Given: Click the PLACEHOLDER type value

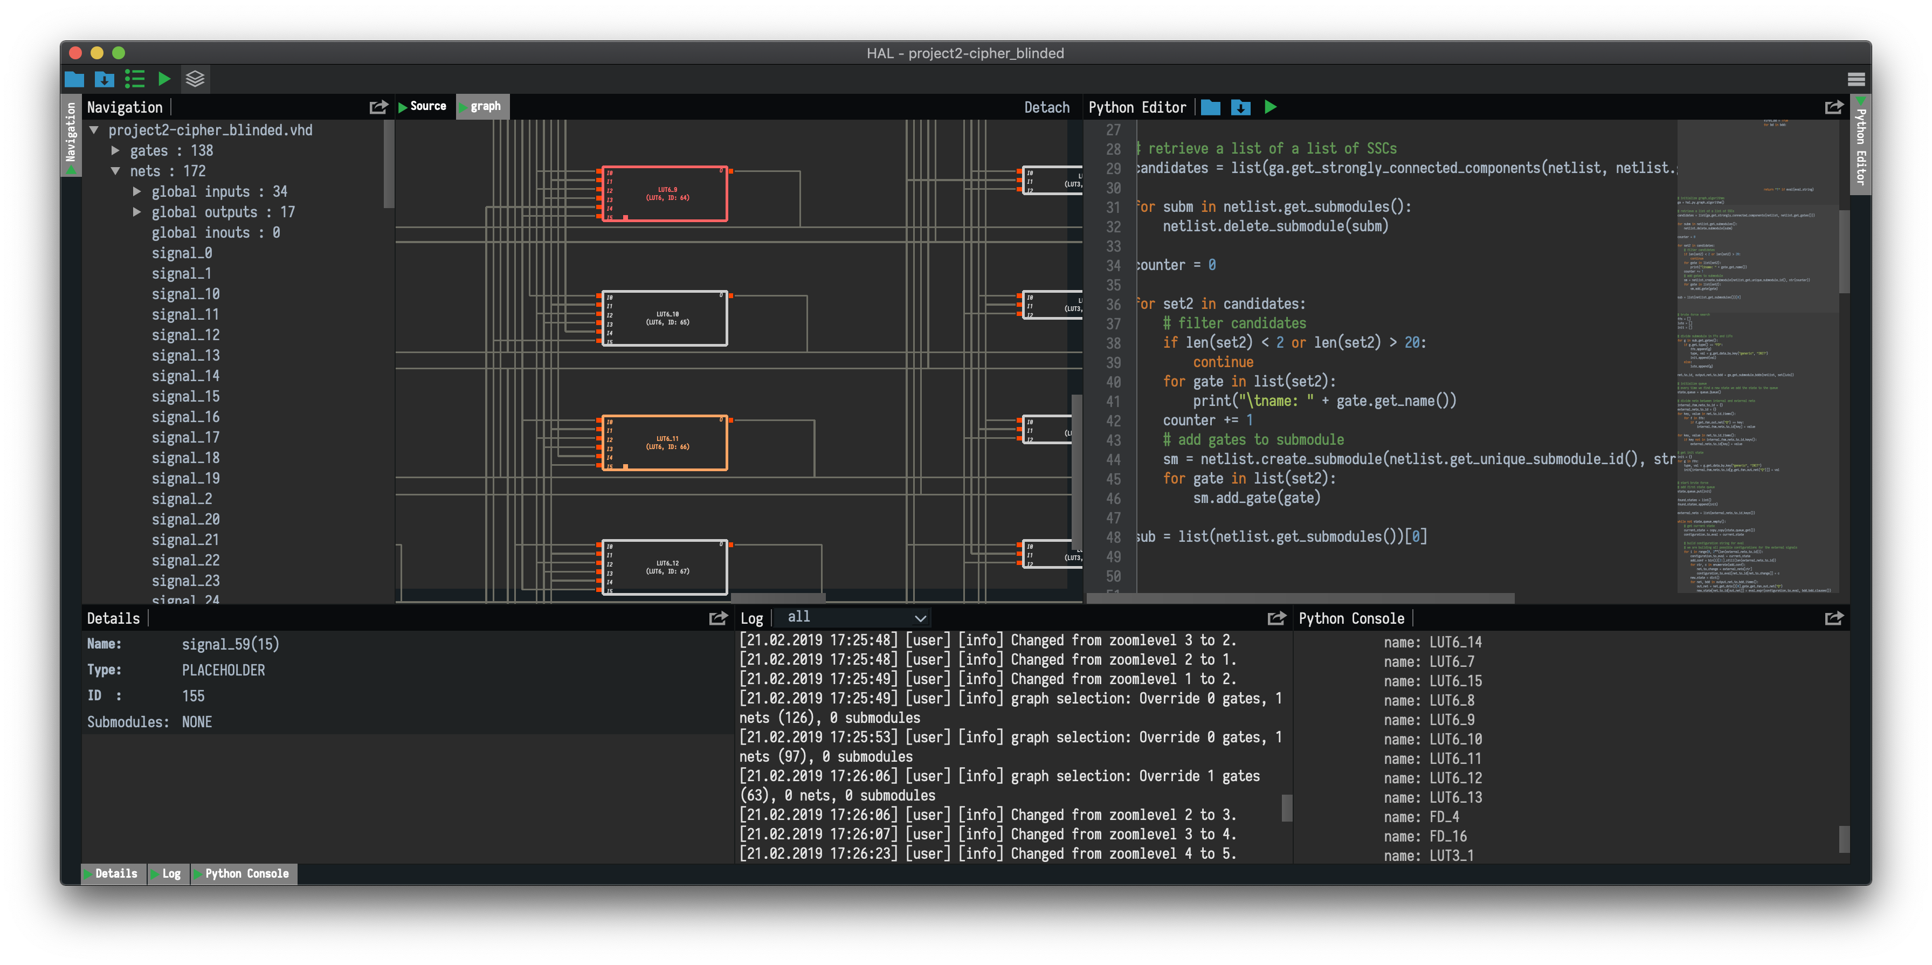Looking at the screenshot, I should [224, 670].
